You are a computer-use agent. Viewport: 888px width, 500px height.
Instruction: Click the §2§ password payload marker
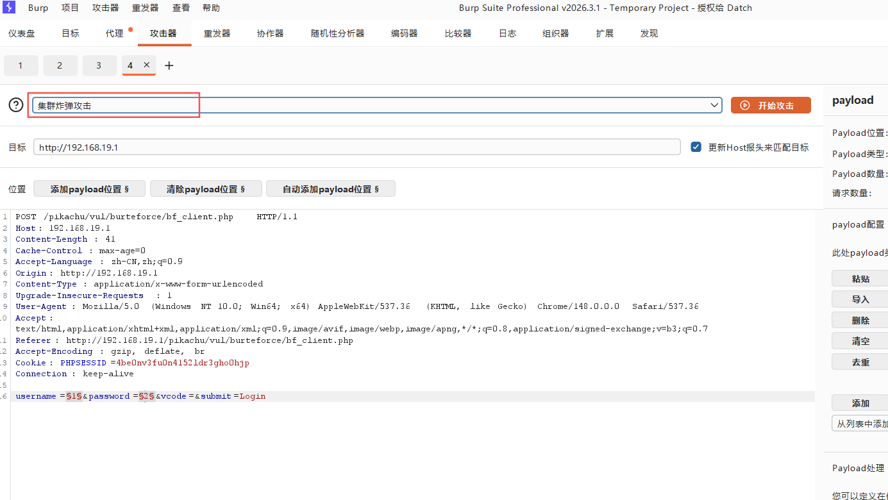tap(147, 396)
